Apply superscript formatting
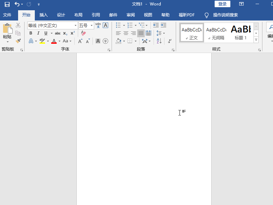This screenshot has width=273, height=205. tap(73, 33)
